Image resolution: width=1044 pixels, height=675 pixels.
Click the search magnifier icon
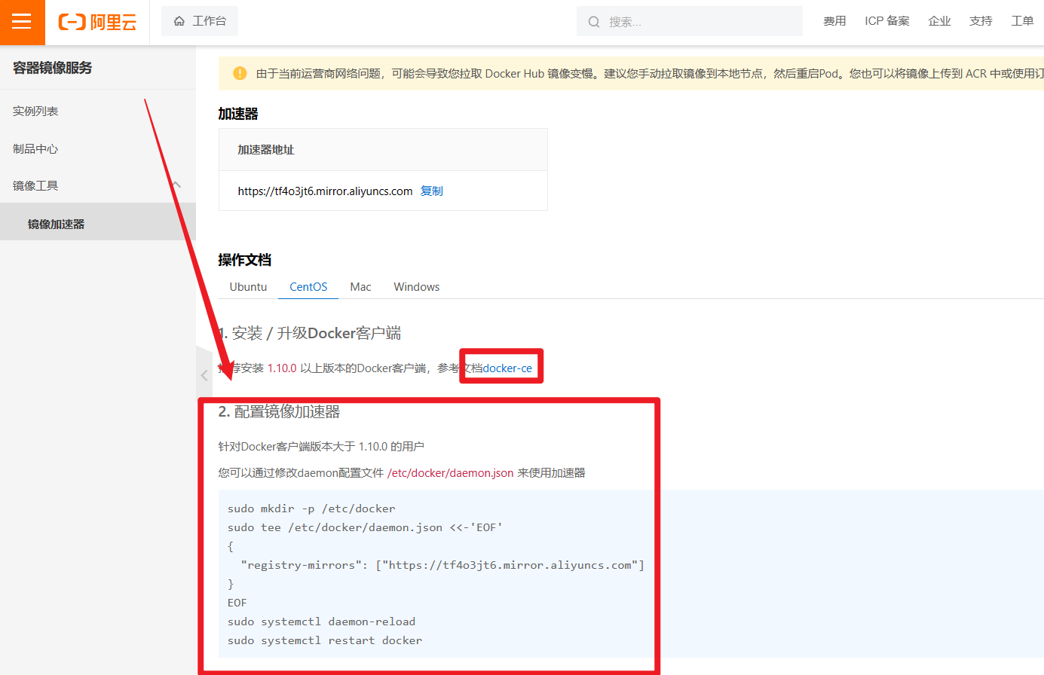click(594, 22)
